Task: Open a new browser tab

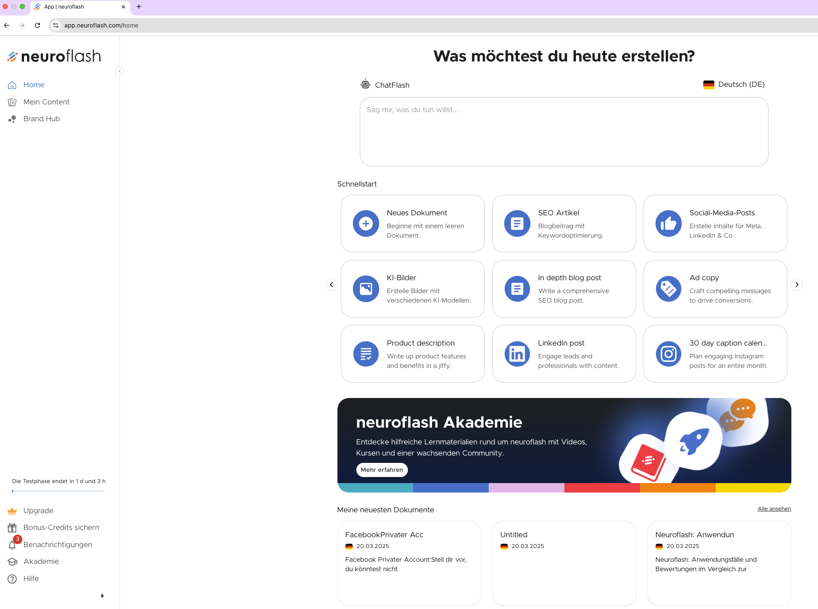Action: click(x=139, y=6)
